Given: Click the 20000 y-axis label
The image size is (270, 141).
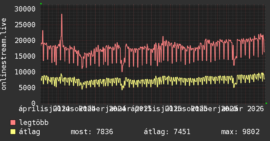Looking at the screenshot, I should [25, 41].
